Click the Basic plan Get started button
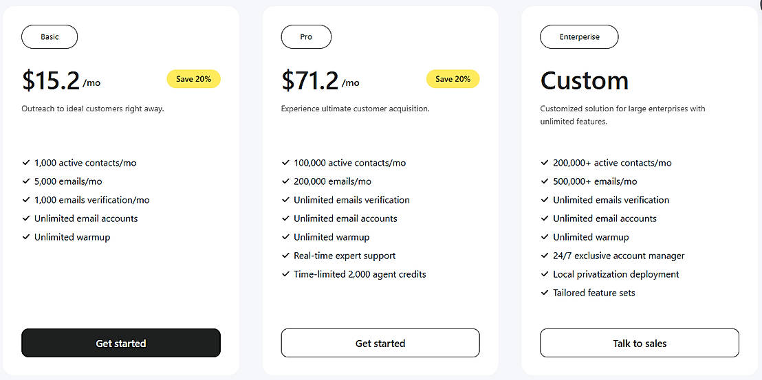Viewport: 762px width, 380px height. (x=121, y=343)
